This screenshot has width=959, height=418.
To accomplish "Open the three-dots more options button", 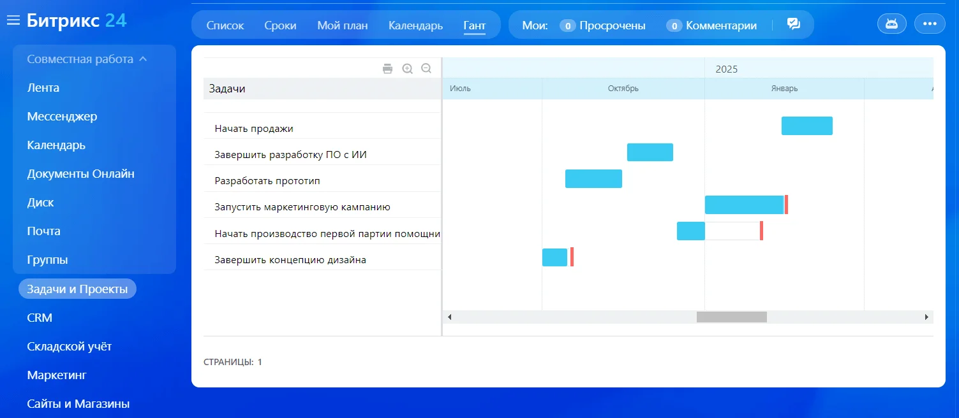I will pos(930,24).
